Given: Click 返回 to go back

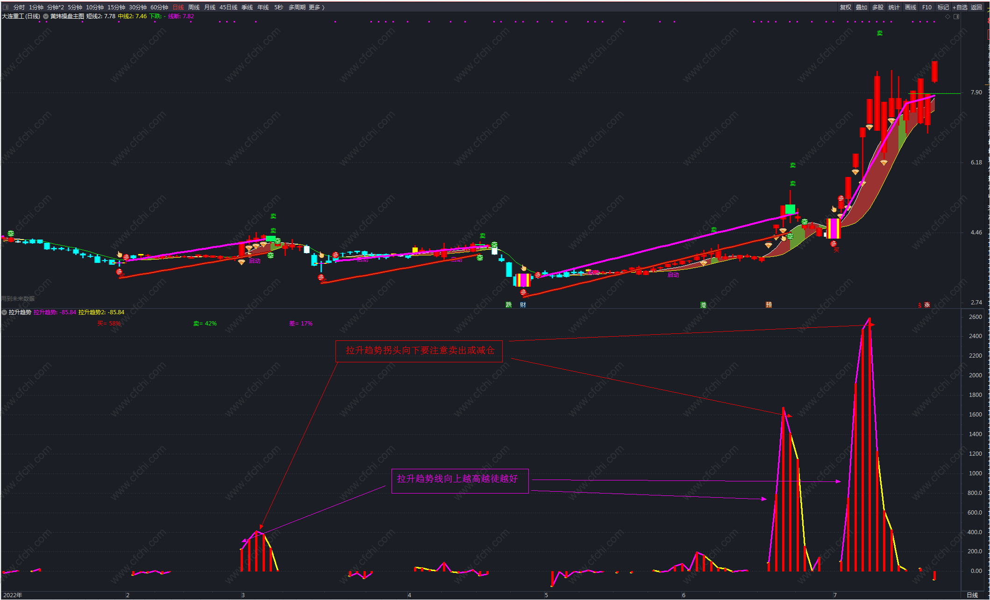Looking at the screenshot, I should point(976,7).
